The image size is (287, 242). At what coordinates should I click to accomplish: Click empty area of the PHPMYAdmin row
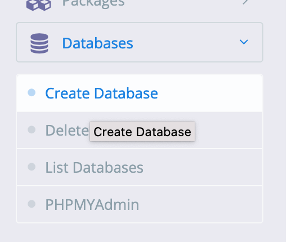point(201,204)
